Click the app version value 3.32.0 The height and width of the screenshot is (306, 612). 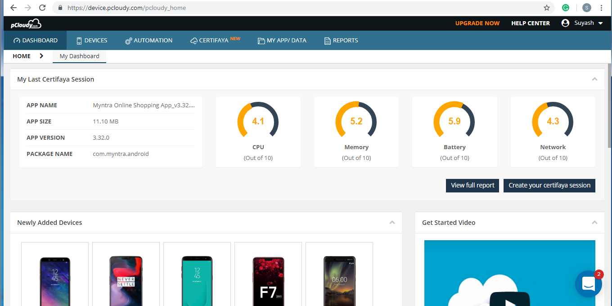(x=101, y=138)
